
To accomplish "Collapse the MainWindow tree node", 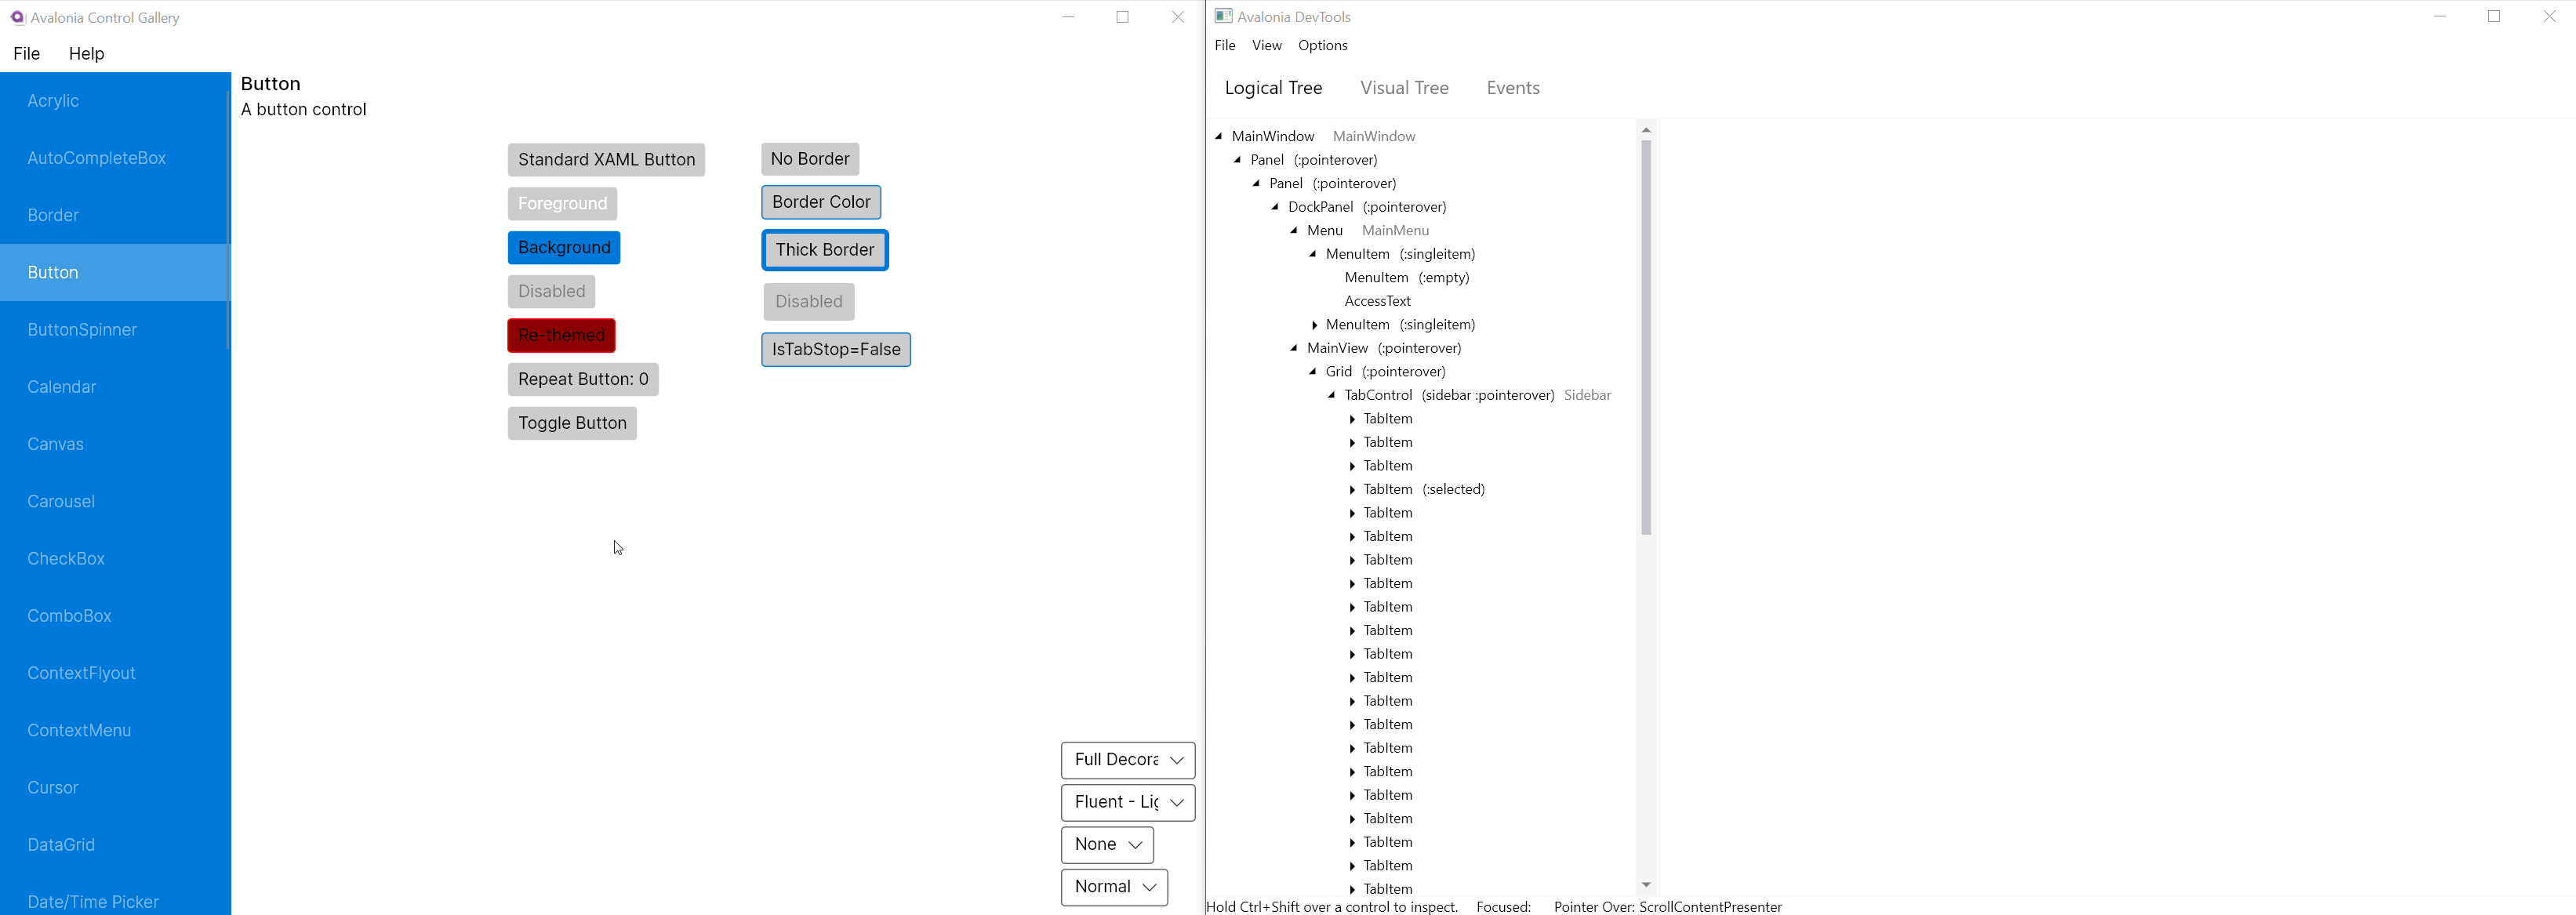I will pyautogui.click(x=1219, y=136).
